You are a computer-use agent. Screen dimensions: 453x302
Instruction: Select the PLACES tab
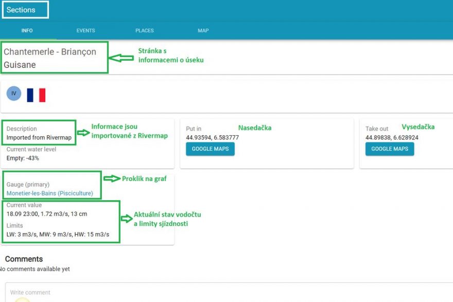(145, 31)
